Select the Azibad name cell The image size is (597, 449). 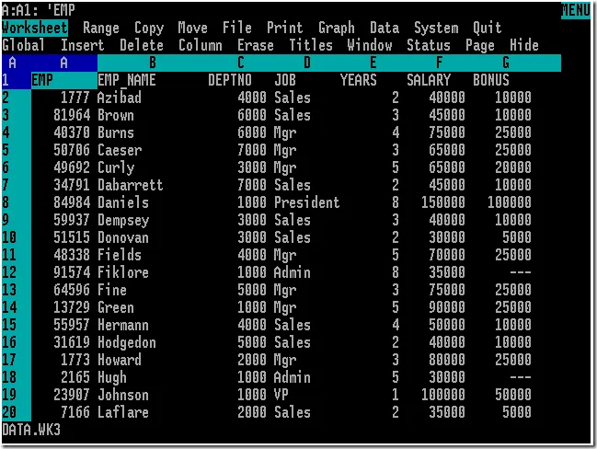(120, 98)
